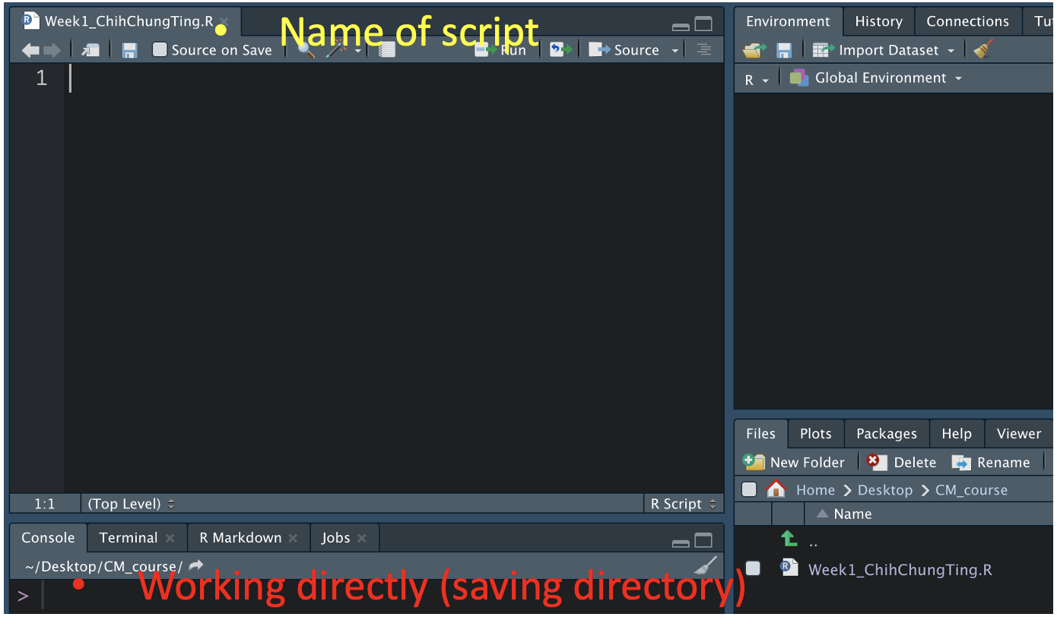The height and width of the screenshot is (617, 1057).
Task: Open code tools magic wand
Action: 335,50
